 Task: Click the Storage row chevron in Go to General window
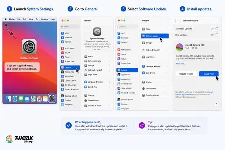click(110, 66)
